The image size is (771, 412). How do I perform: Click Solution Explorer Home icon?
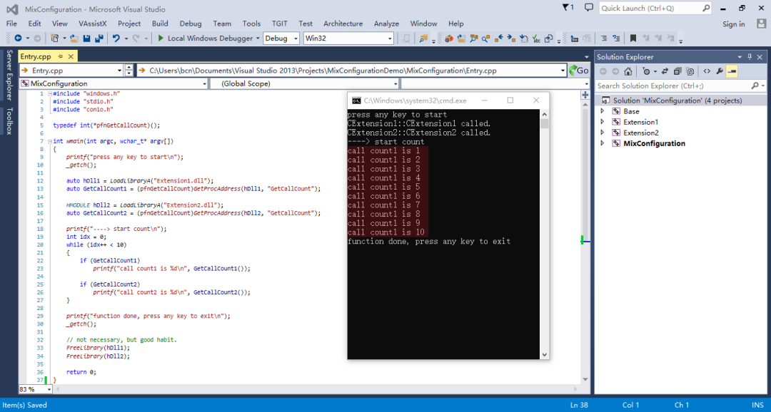click(628, 72)
